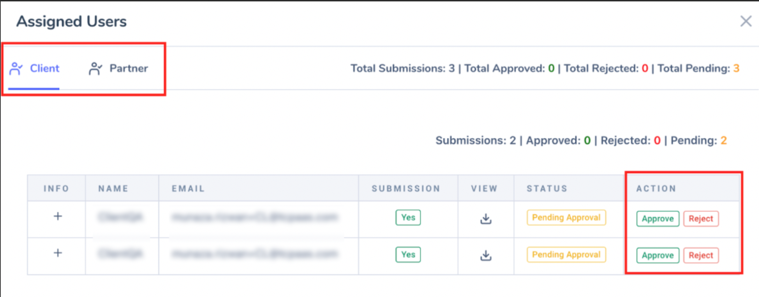Image resolution: width=759 pixels, height=297 pixels.
Task: Download the first row's submission file
Action: click(x=485, y=219)
